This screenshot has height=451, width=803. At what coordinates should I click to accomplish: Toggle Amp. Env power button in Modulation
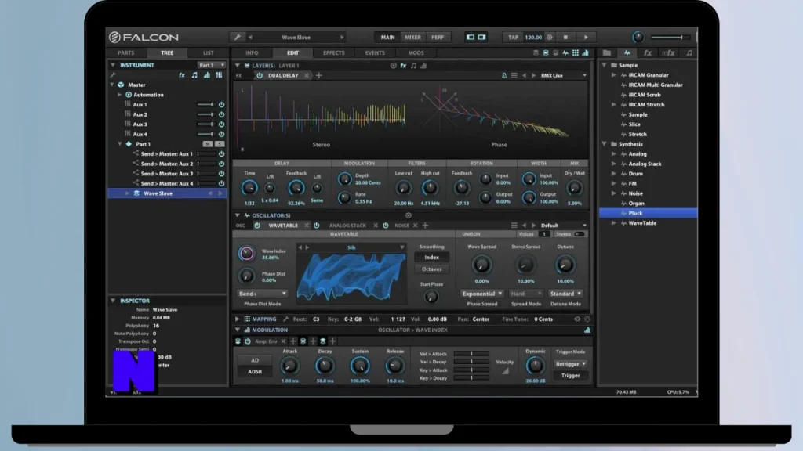pos(248,341)
